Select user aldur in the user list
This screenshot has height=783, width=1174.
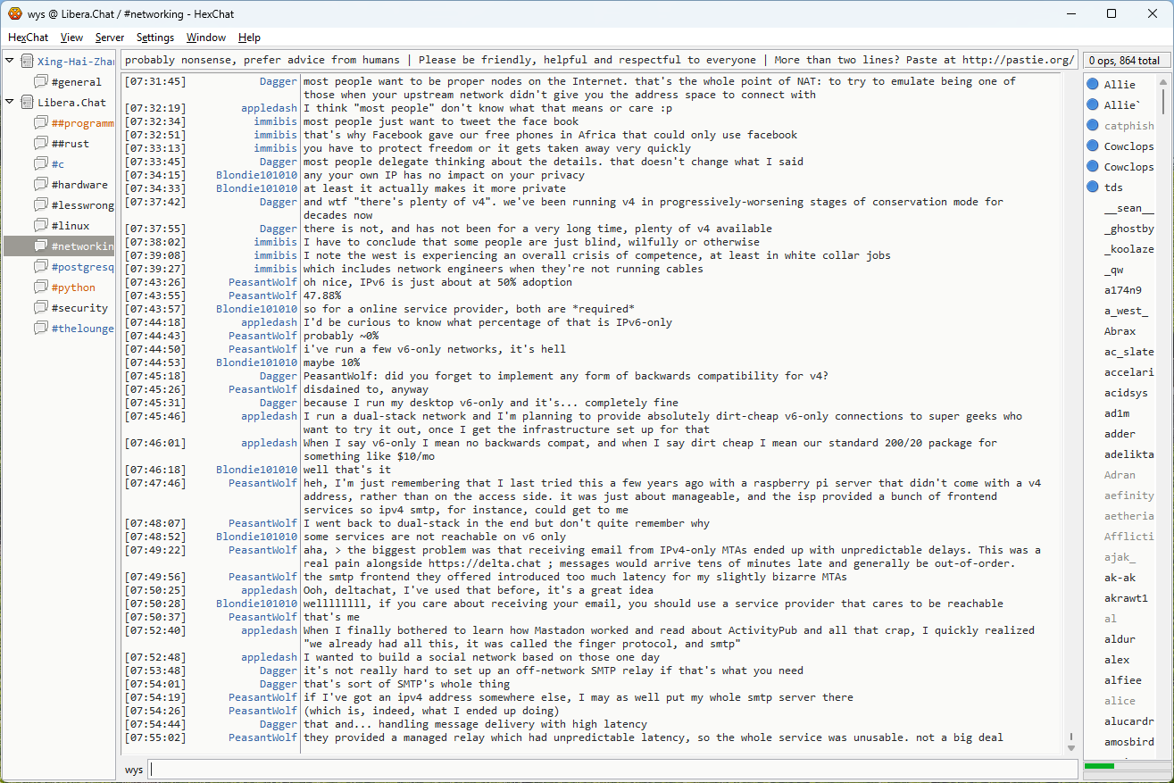pos(1120,638)
